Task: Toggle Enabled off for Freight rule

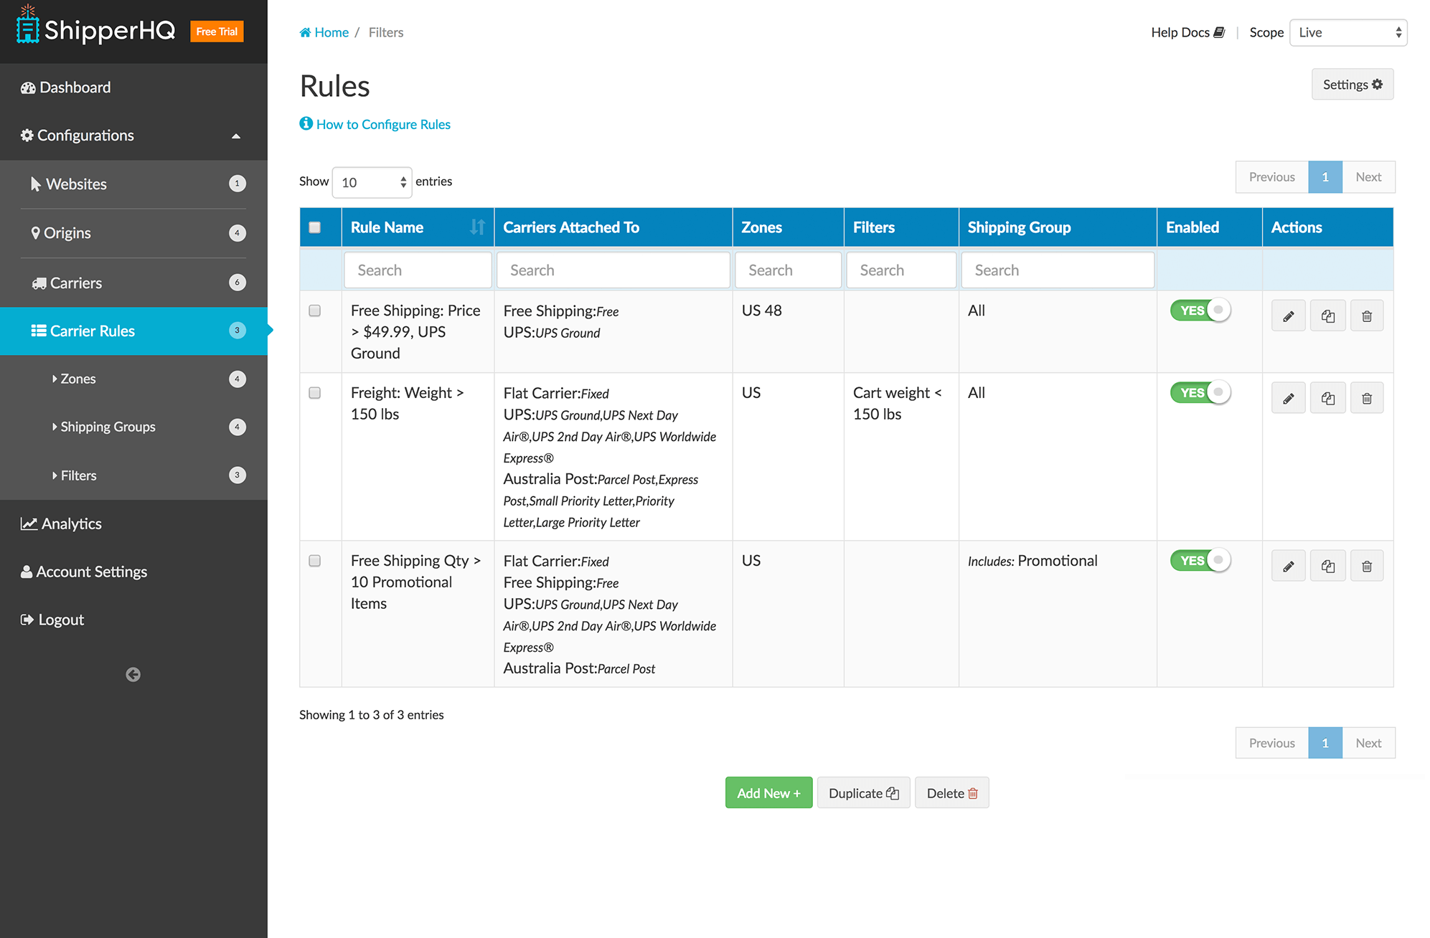Action: [1200, 392]
